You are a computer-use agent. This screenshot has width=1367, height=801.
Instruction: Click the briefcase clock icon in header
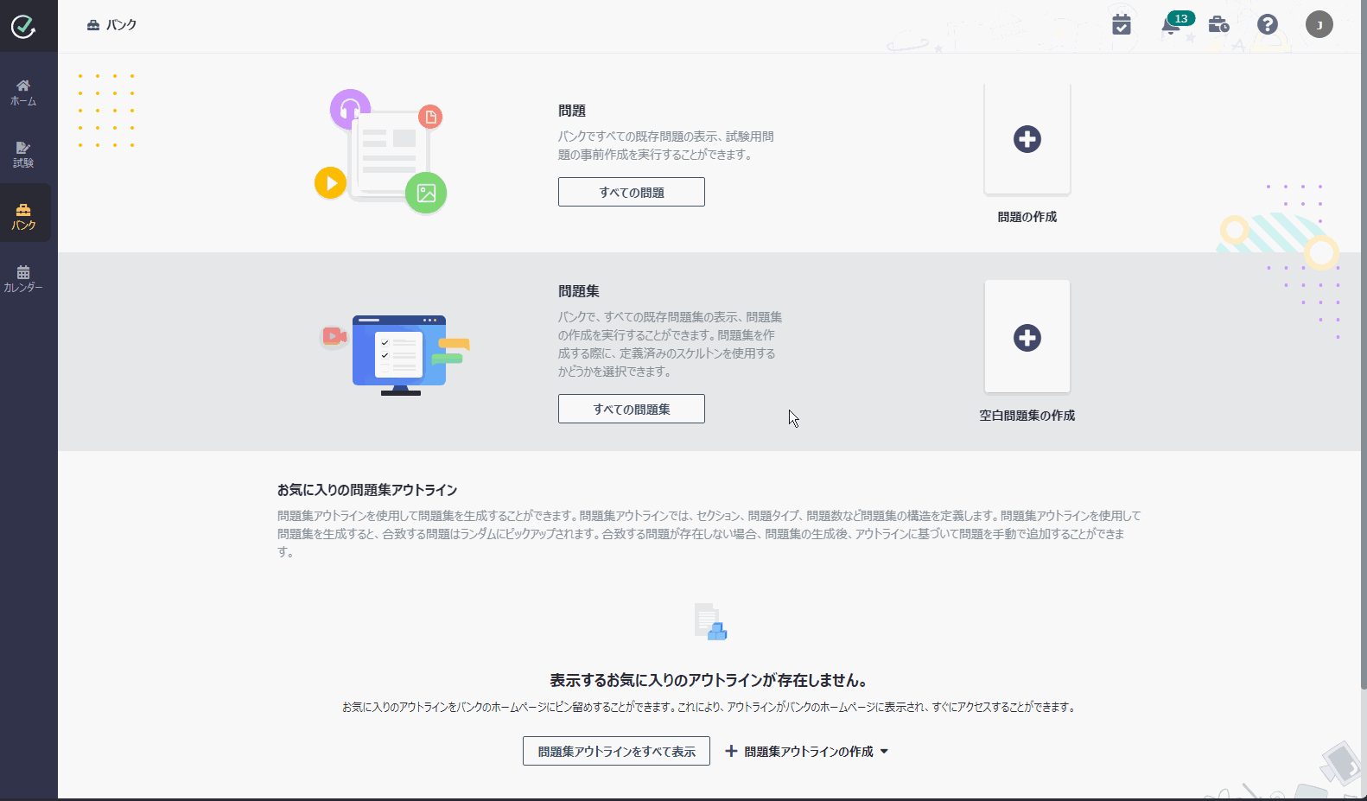pos(1219,24)
